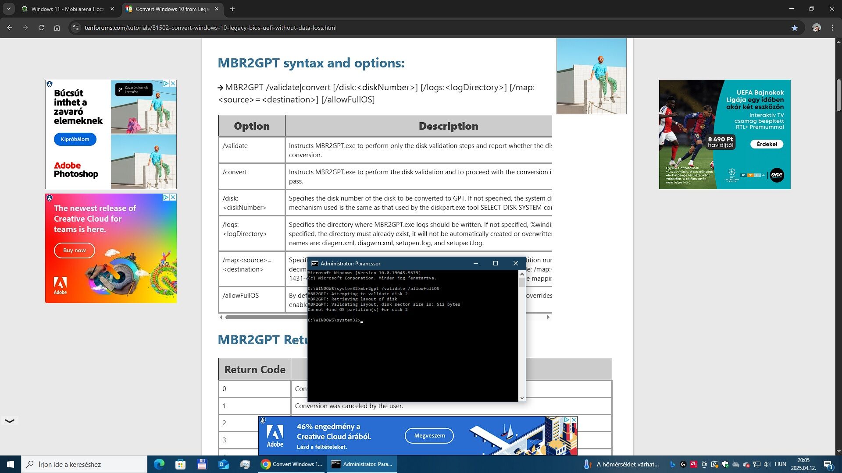Reload the current page
Screen dimensions: 842x473
41,28
